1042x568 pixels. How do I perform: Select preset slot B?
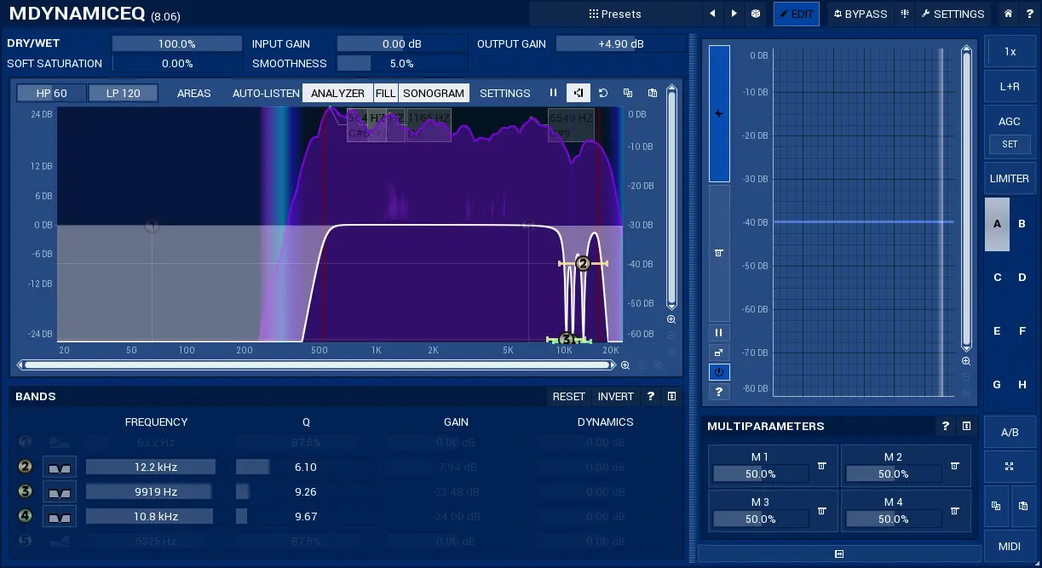(x=1022, y=224)
